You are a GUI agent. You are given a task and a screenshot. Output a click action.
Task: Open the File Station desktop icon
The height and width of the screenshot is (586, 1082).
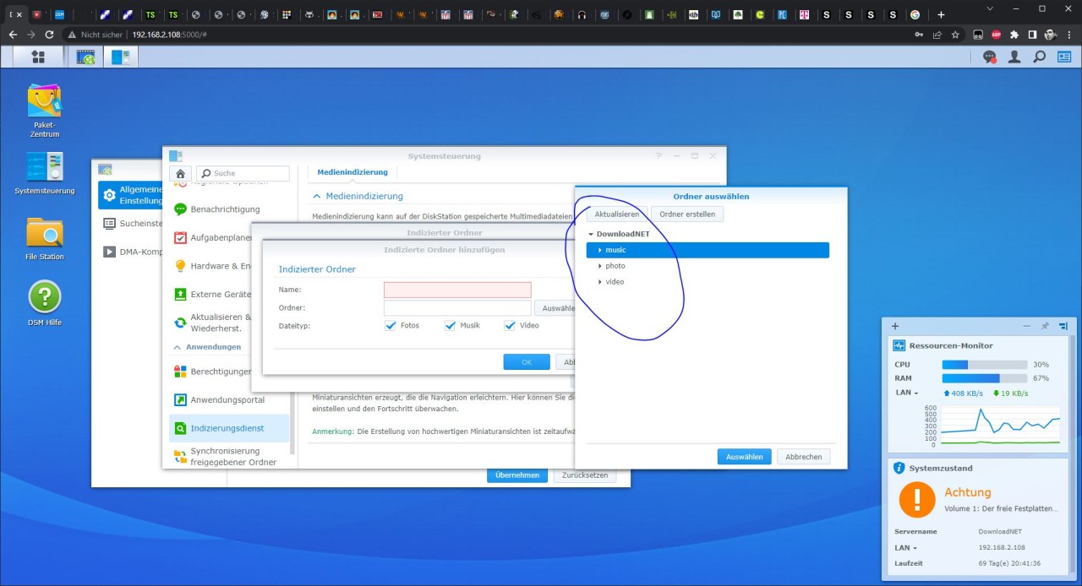(45, 233)
